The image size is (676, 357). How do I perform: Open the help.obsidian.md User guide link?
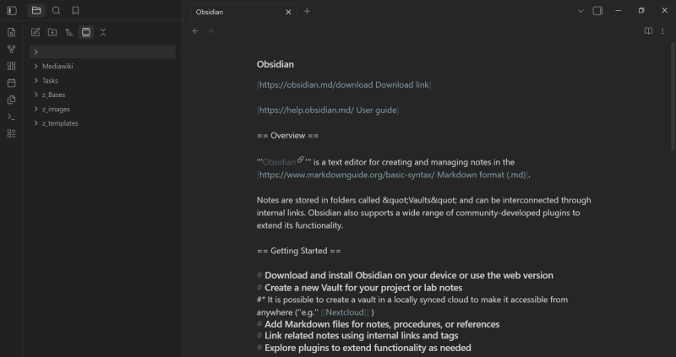pyautogui.click(x=328, y=111)
